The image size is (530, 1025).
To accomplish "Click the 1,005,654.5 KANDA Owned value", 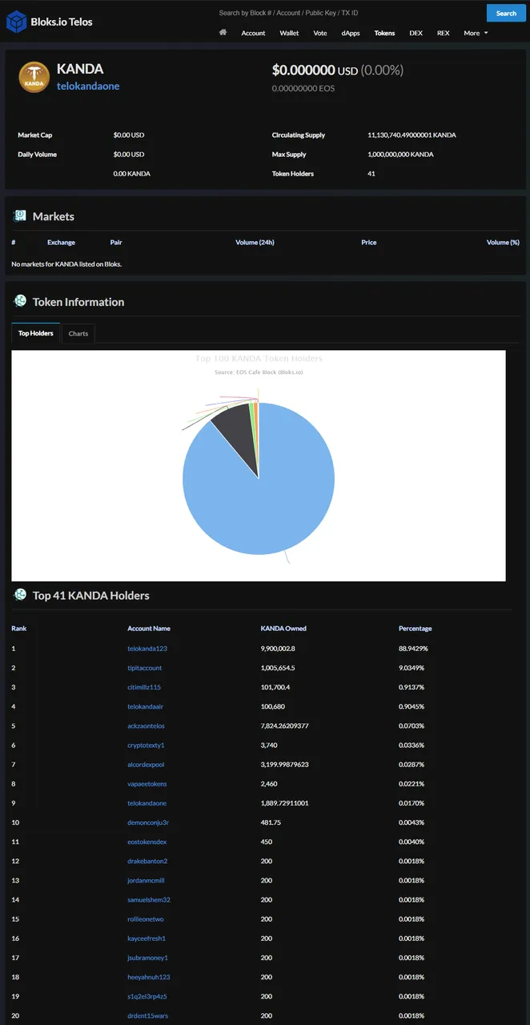I will pos(278,668).
